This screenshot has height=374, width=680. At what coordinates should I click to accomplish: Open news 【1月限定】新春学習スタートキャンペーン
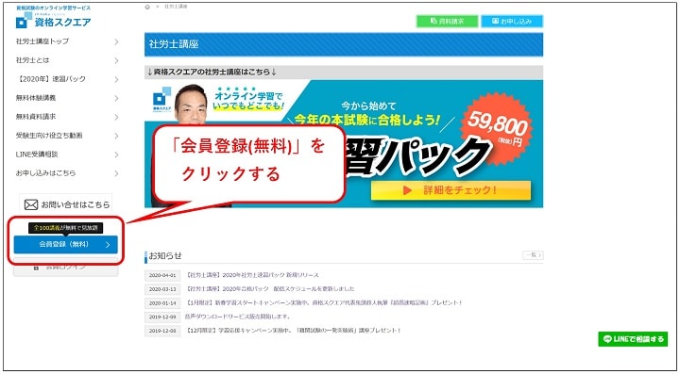pos(324,302)
